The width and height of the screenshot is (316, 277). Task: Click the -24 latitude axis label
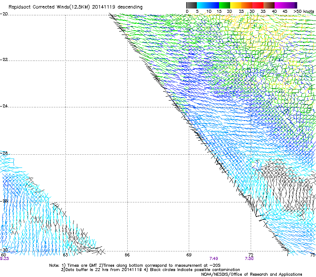click(4, 106)
